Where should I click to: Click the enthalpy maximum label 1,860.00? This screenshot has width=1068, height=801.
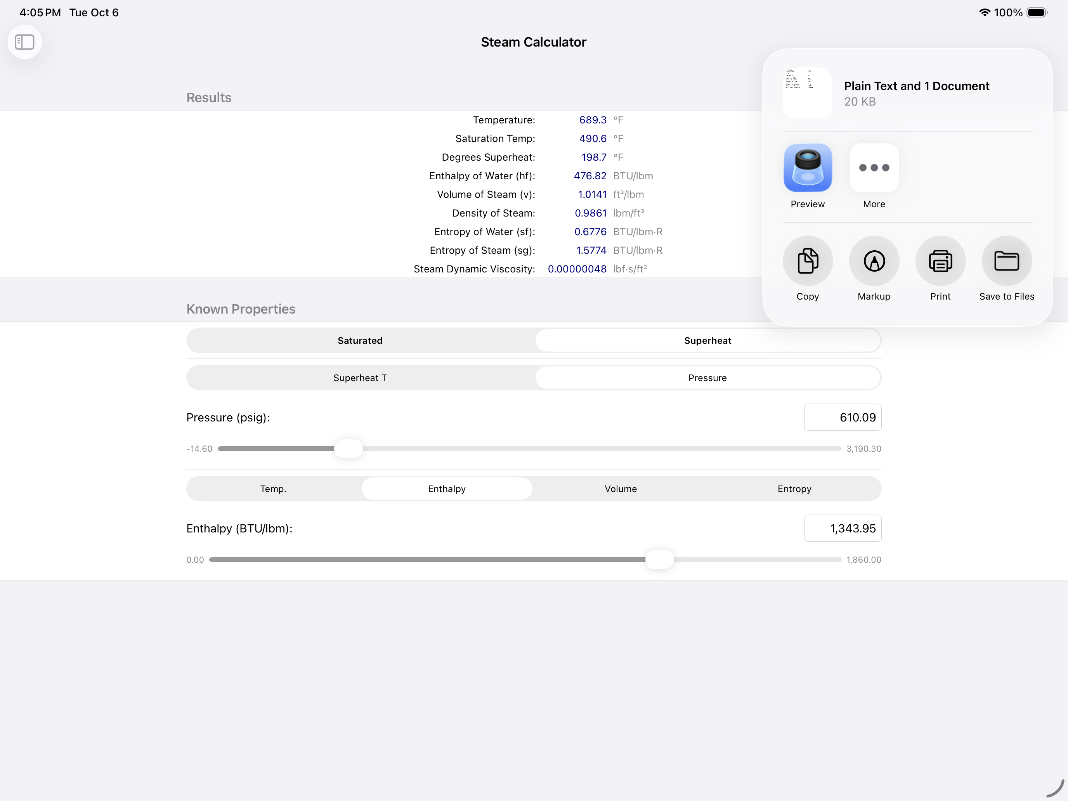[863, 560]
